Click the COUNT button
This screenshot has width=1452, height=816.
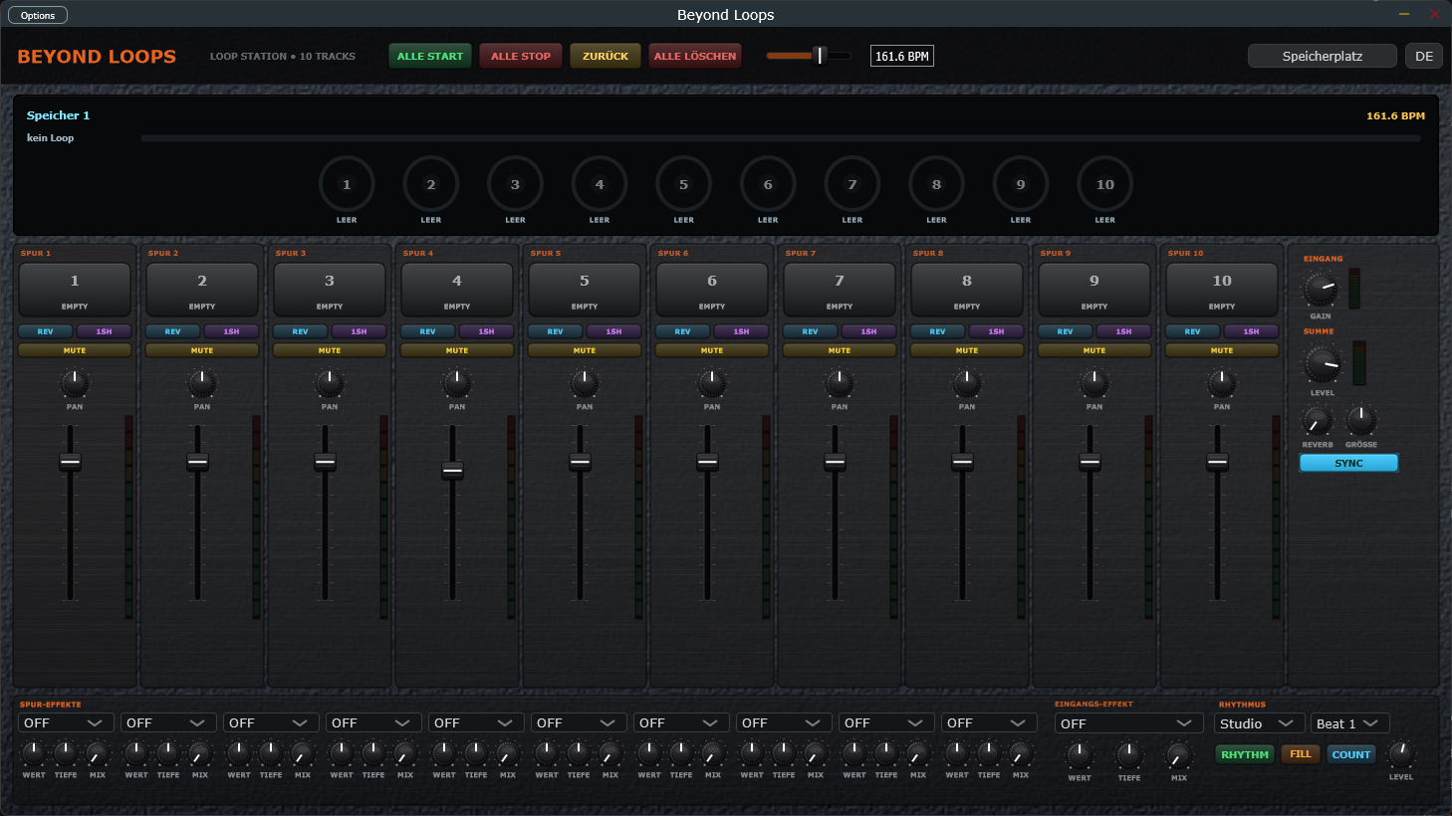point(1351,754)
